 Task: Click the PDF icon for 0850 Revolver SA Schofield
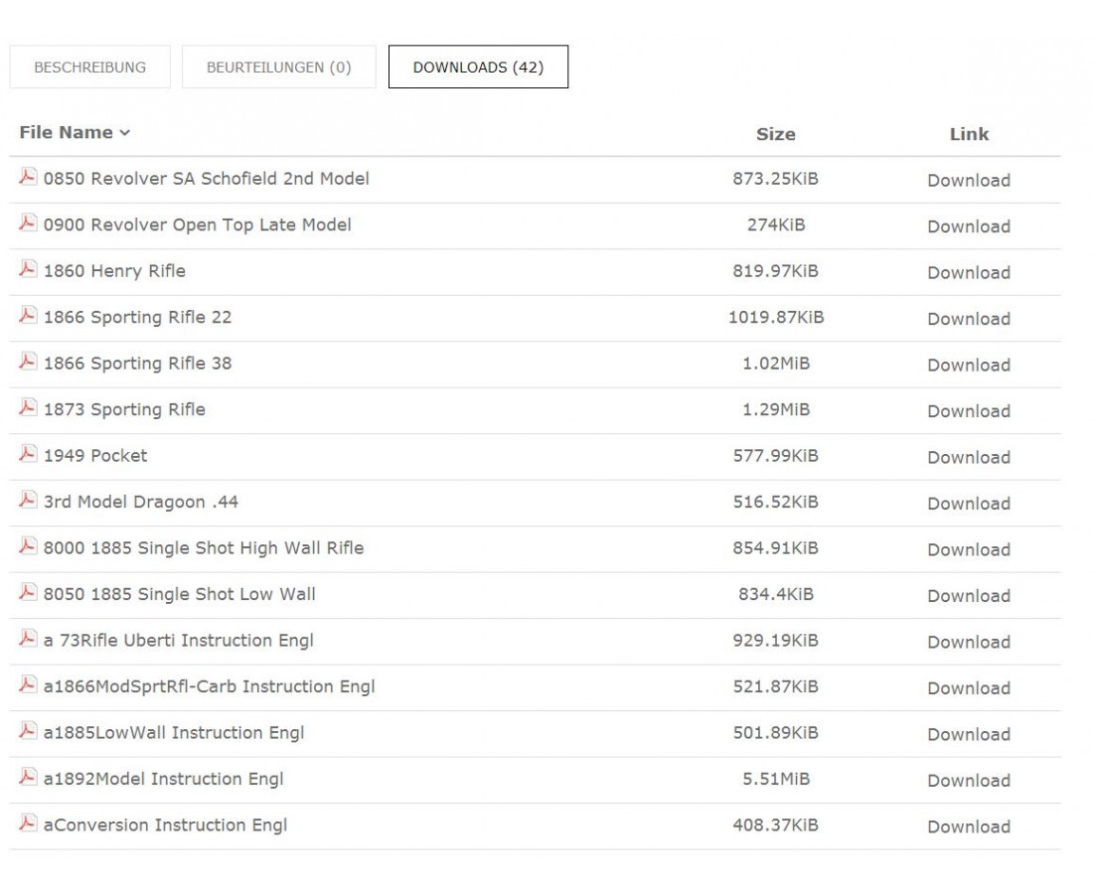coord(28,178)
